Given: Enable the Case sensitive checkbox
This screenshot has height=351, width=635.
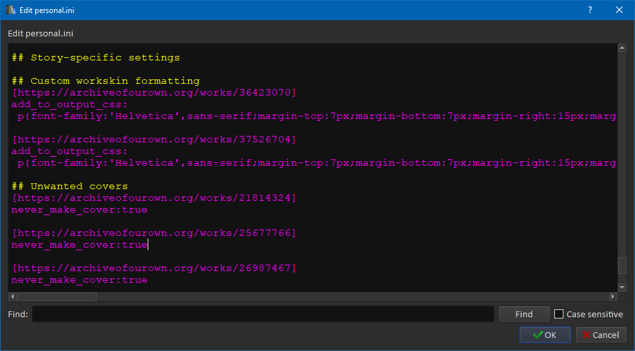Looking at the screenshot, I should (559, 315).
